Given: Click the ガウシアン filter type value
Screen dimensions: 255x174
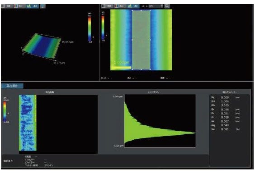Looking at the screenshot, I should pos(48,165).
